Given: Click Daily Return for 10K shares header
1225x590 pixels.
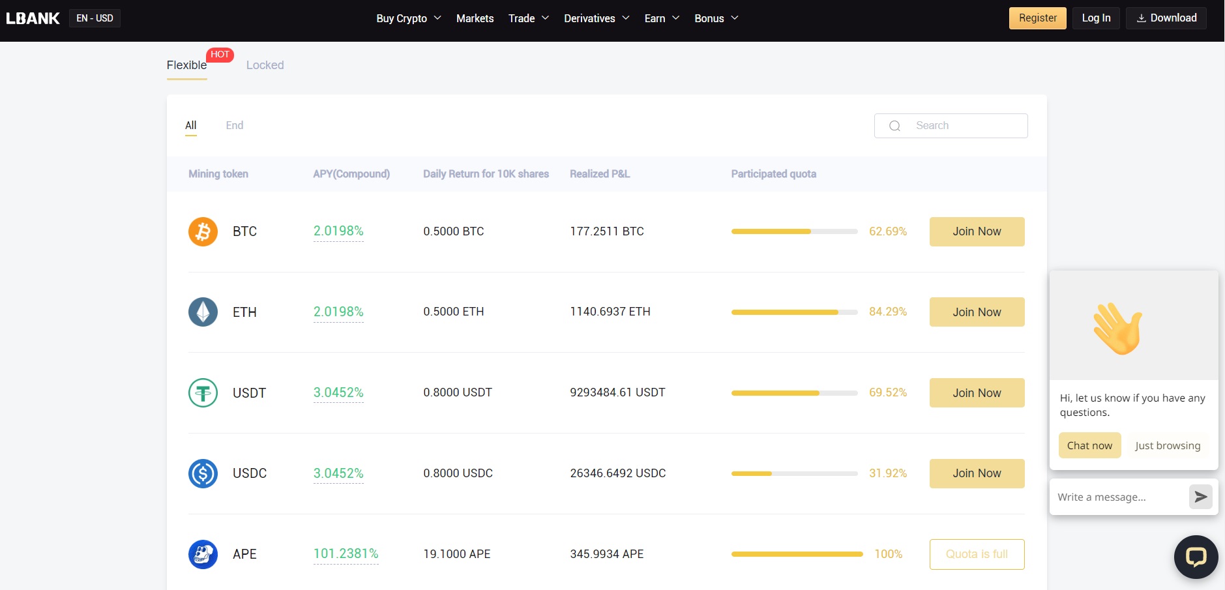Looking at the screenshot, I should [486, 174].
